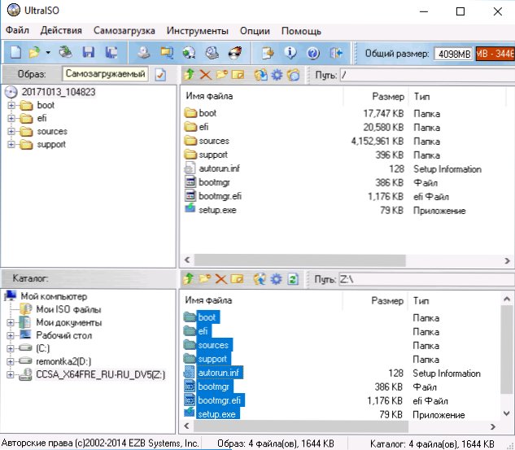
Task: Open the Инструменты menu
Action: click(x=198, y=31)
